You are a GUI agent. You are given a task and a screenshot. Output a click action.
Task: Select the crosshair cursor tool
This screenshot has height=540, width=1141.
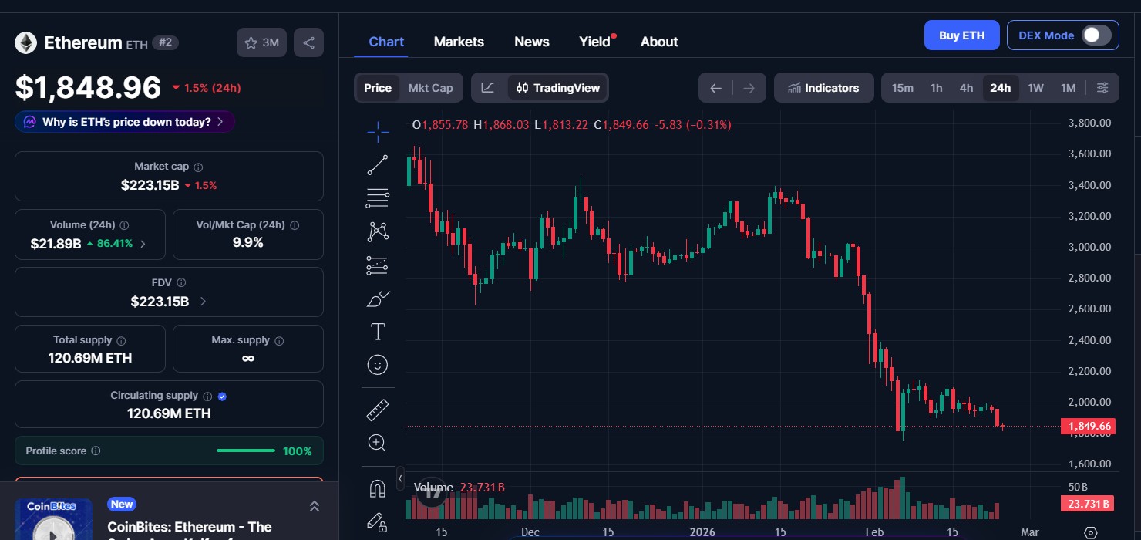pyautogui.click(x=377, y=131)
